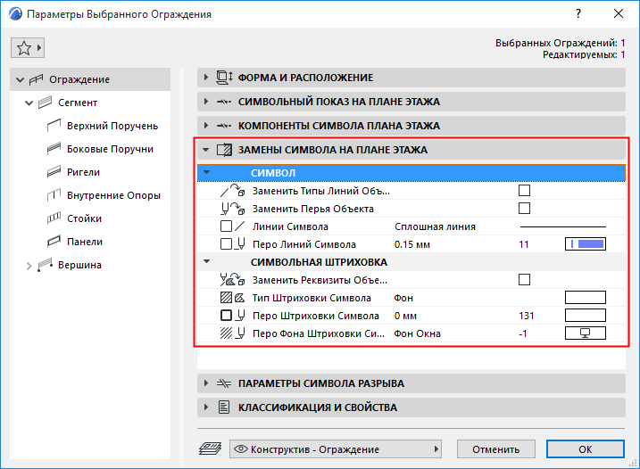
Task: Expand Символьный Показ на Плане Этажа panel
Action: (x=205, y=101)
